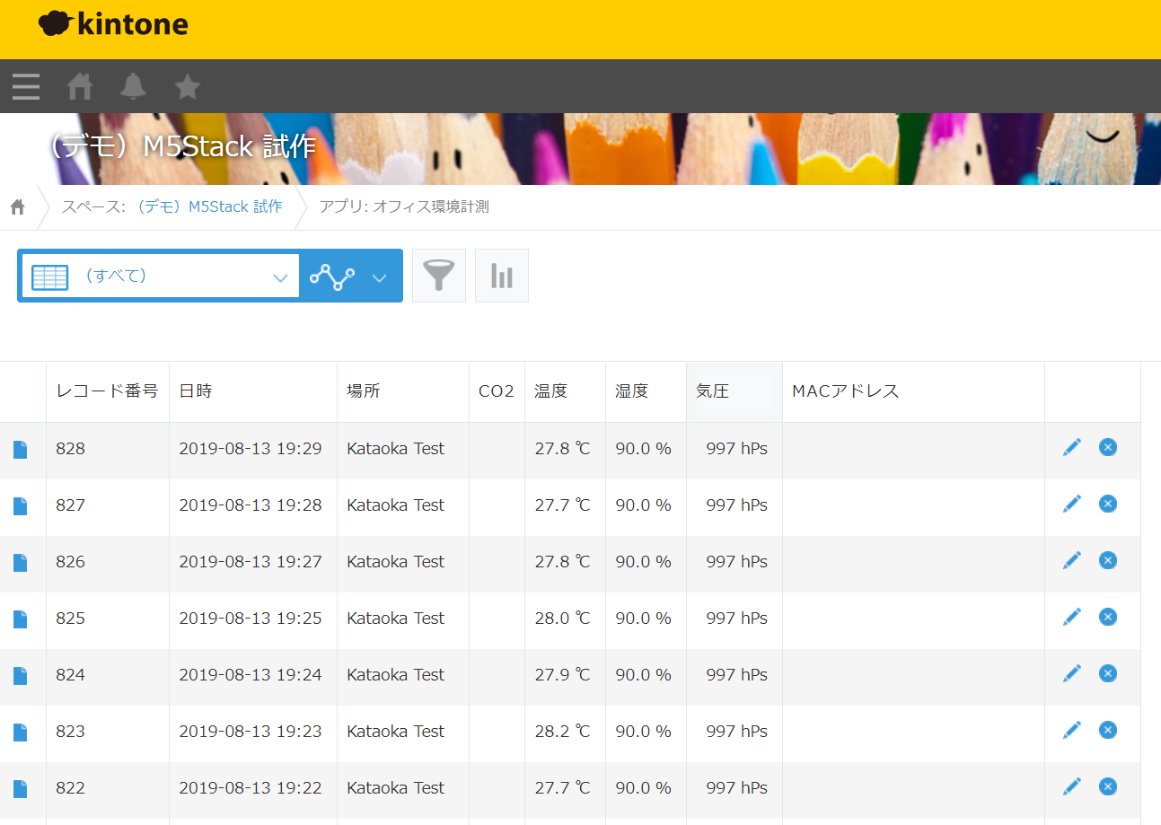Image resolution: width=1161 pixels, height=825 pixels.
Task: Click temperature value 28.0 ℃
Action: tap(563, 619)
